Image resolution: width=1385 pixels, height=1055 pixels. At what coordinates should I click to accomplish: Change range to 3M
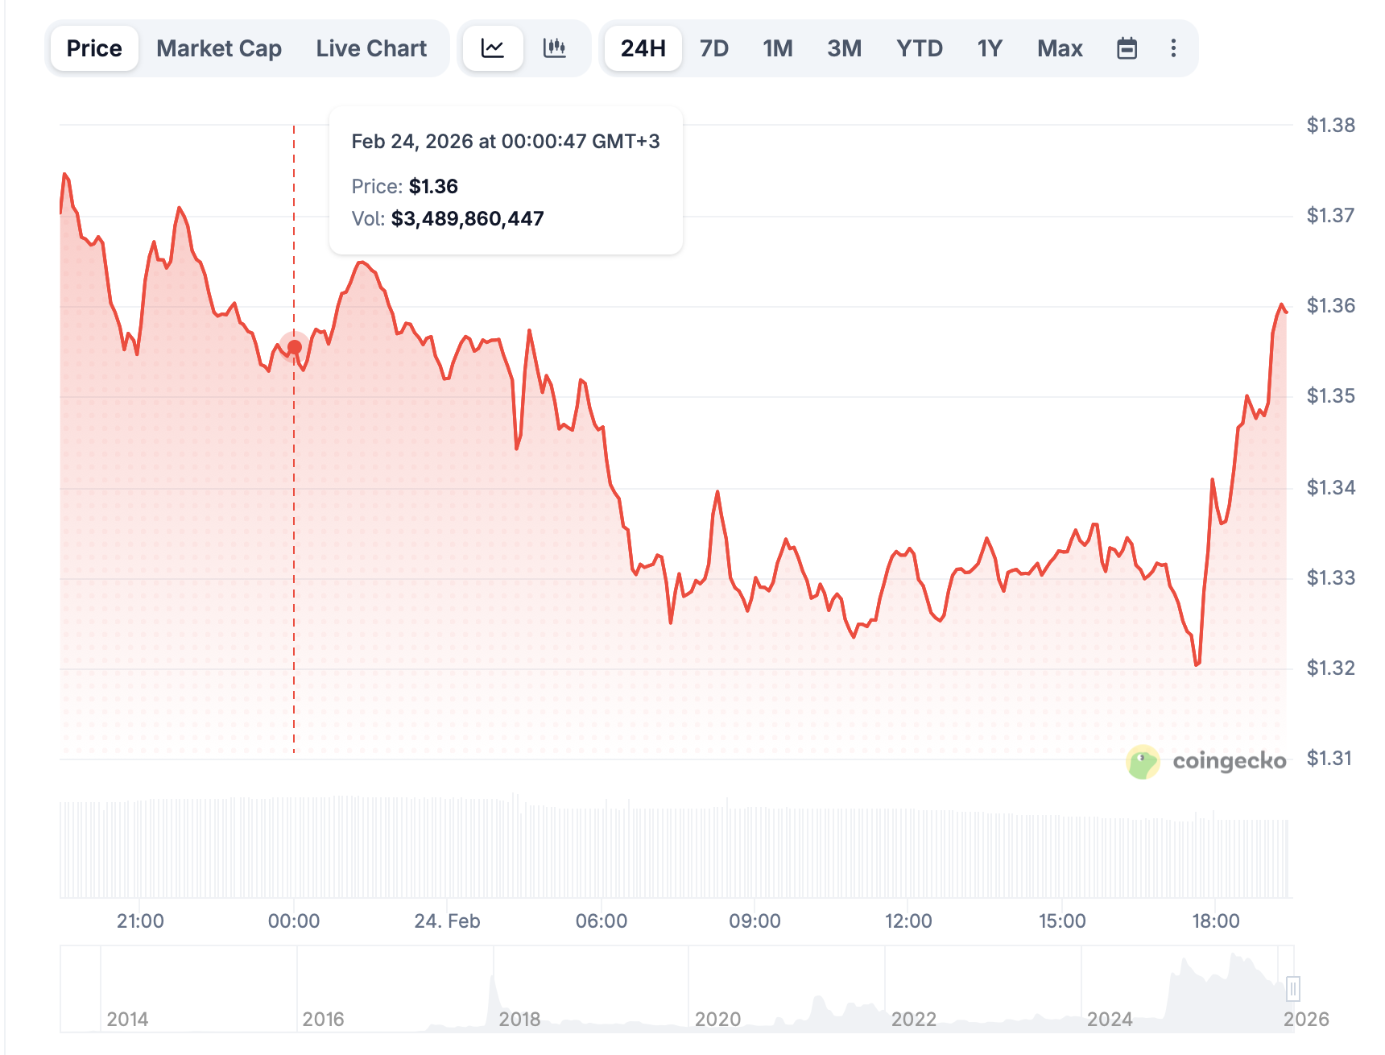844,48
